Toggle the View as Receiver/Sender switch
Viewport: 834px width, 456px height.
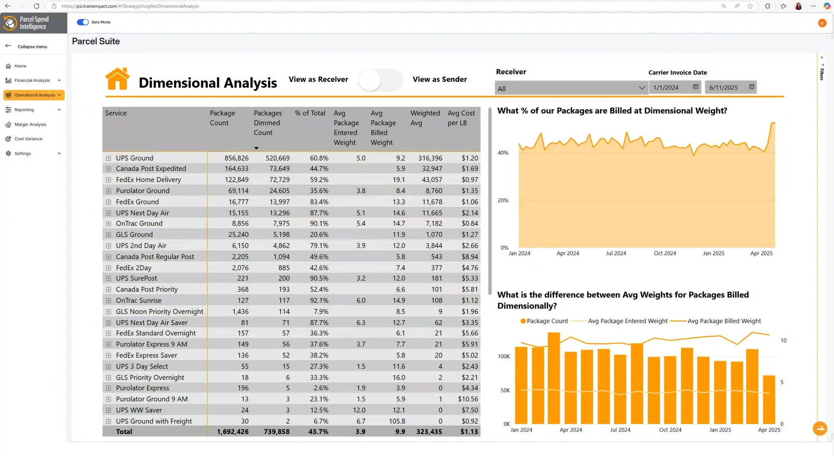[380, 80]
